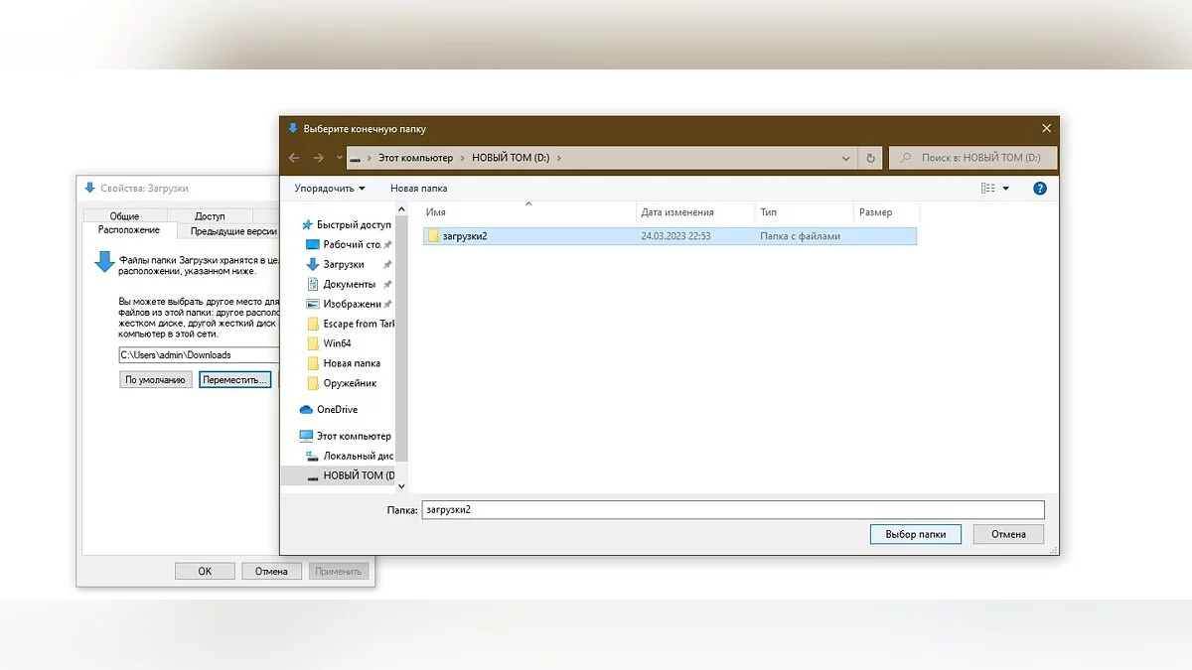Open the address bar history dropdown
Image resolution: width=1192 pixels, height=670 pixels.
[x=846, y=158]
